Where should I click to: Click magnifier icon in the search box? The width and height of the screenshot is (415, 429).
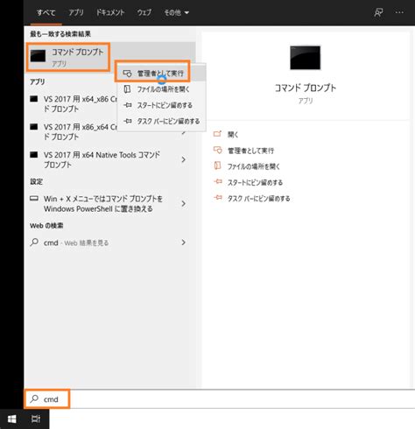point(34,398)
